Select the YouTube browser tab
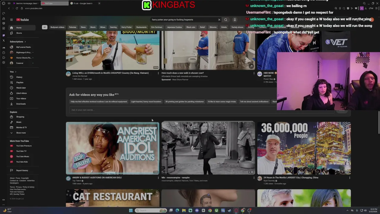The width and height of the screenshot is (380, 214). point(54,3)
